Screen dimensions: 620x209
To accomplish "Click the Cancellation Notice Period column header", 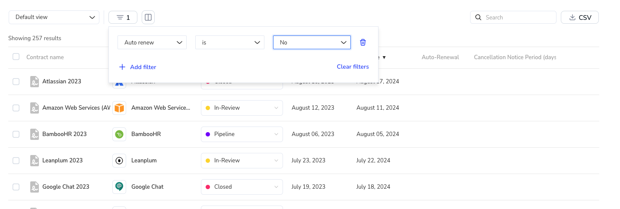I will [x=515, y=57].
